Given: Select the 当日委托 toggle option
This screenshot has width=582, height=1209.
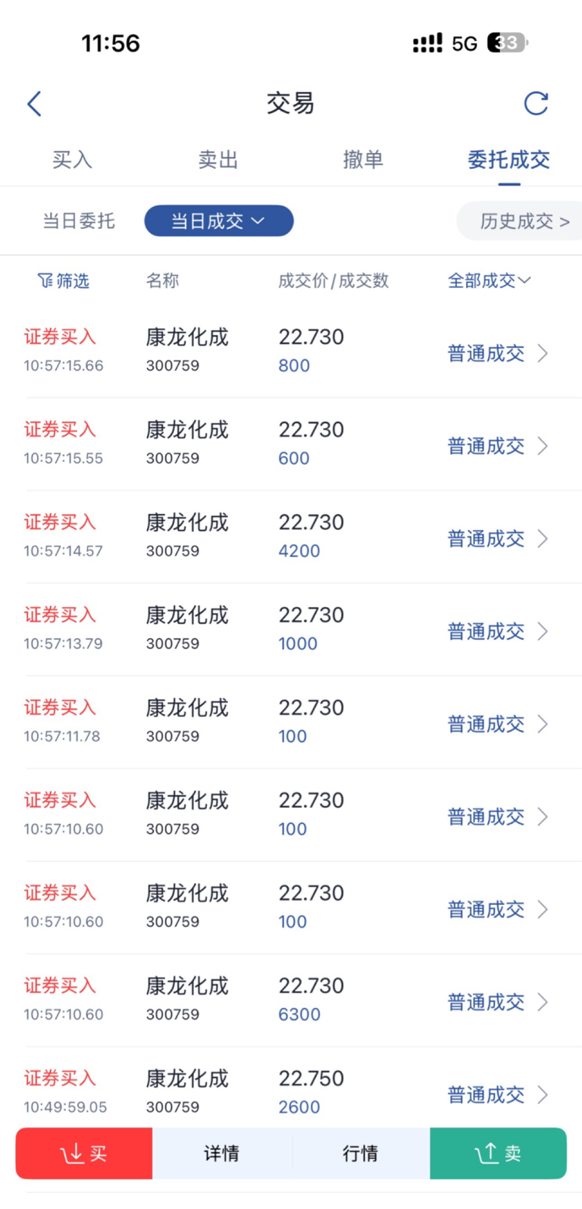Looking at the screenshot, I should pyautogui.click(x=79, y=221).
